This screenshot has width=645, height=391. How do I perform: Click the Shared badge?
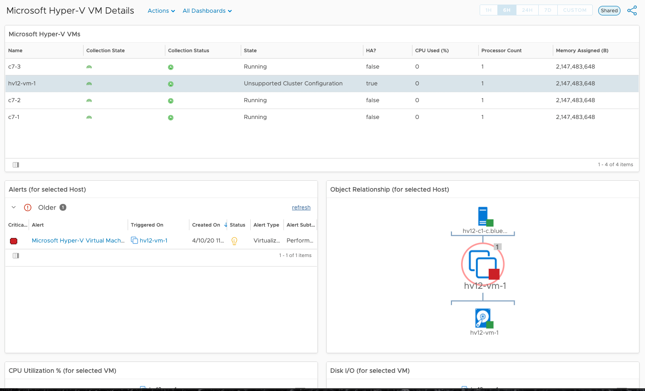click(609, 10)
